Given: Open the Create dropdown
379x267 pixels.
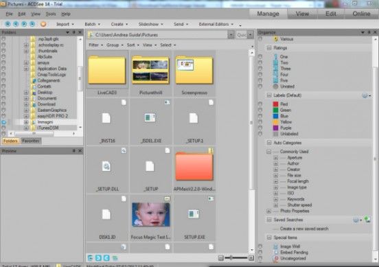Looking at the screenshot, I should pos(119,24).
